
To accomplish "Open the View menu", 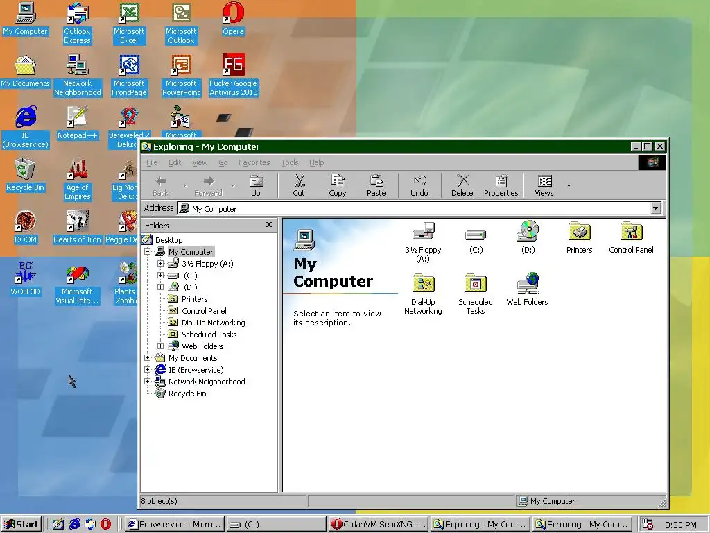I will tap(200, 162).
